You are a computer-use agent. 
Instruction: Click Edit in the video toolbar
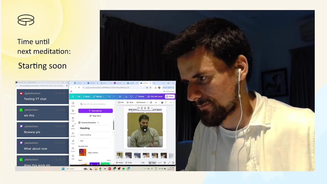point(121,102)
